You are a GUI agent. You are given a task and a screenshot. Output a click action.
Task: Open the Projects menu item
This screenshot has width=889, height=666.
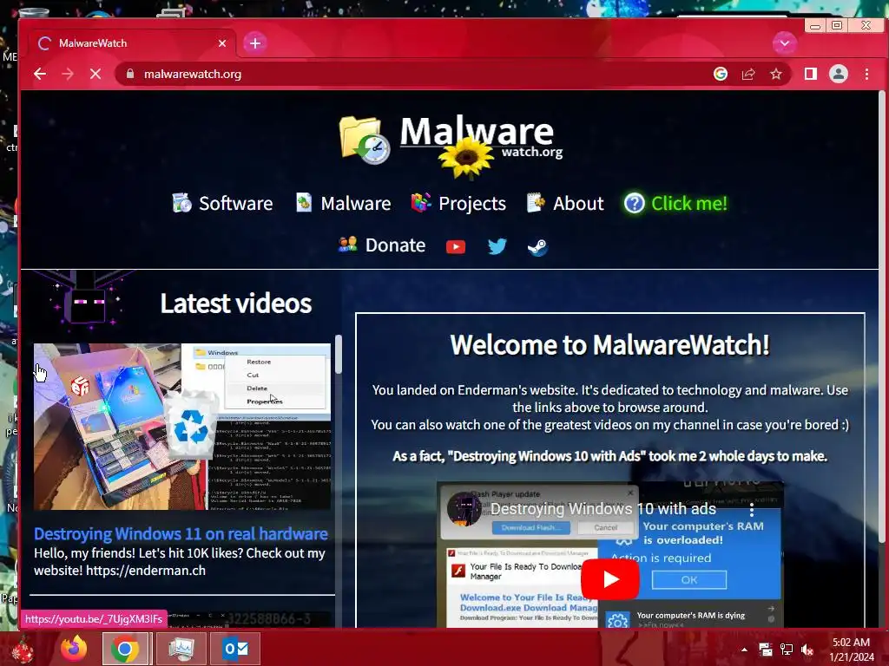point(458,203)
